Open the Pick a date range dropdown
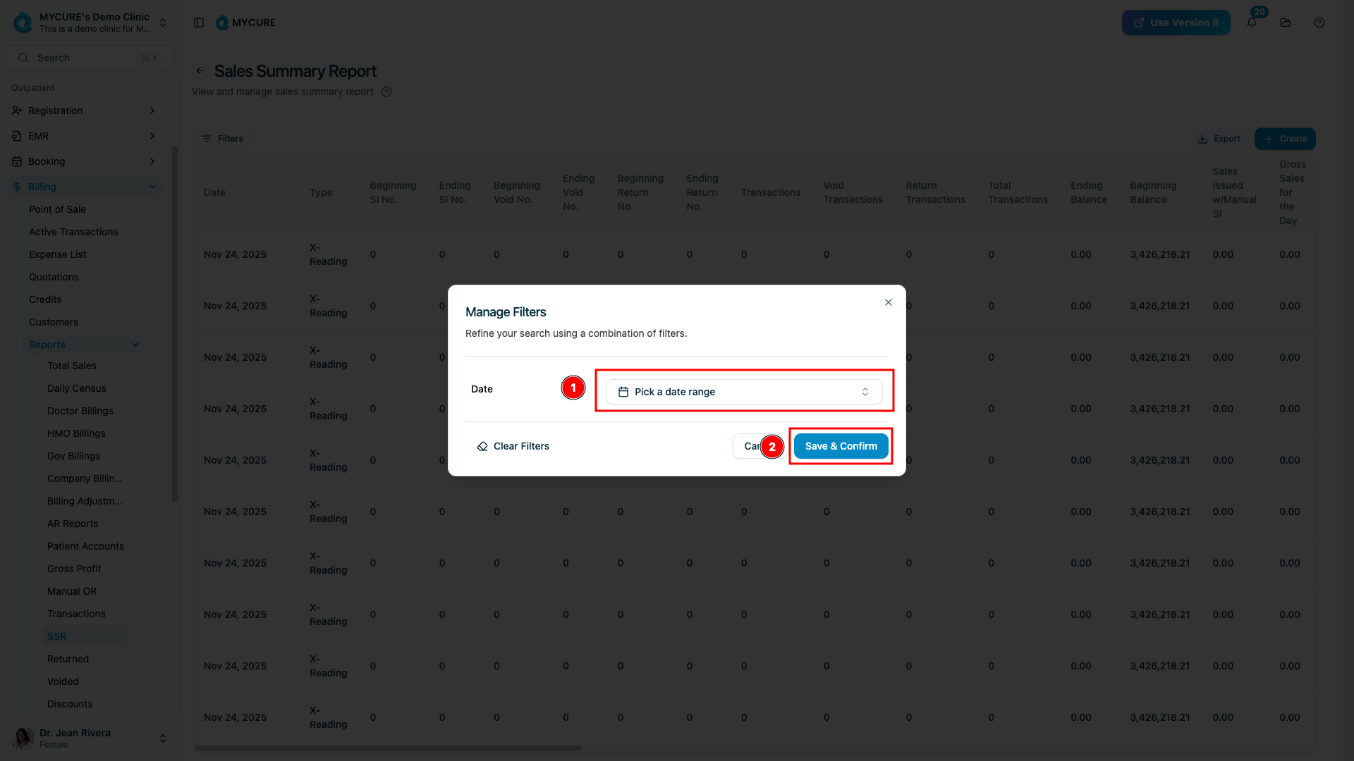The image size is (1354, 761). 744,392
